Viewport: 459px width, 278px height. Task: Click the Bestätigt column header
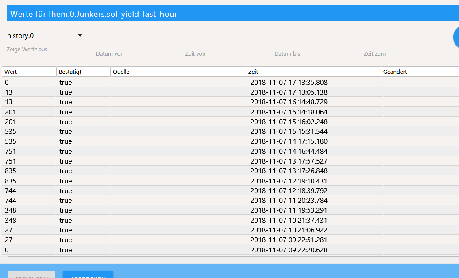click(83, 72)
